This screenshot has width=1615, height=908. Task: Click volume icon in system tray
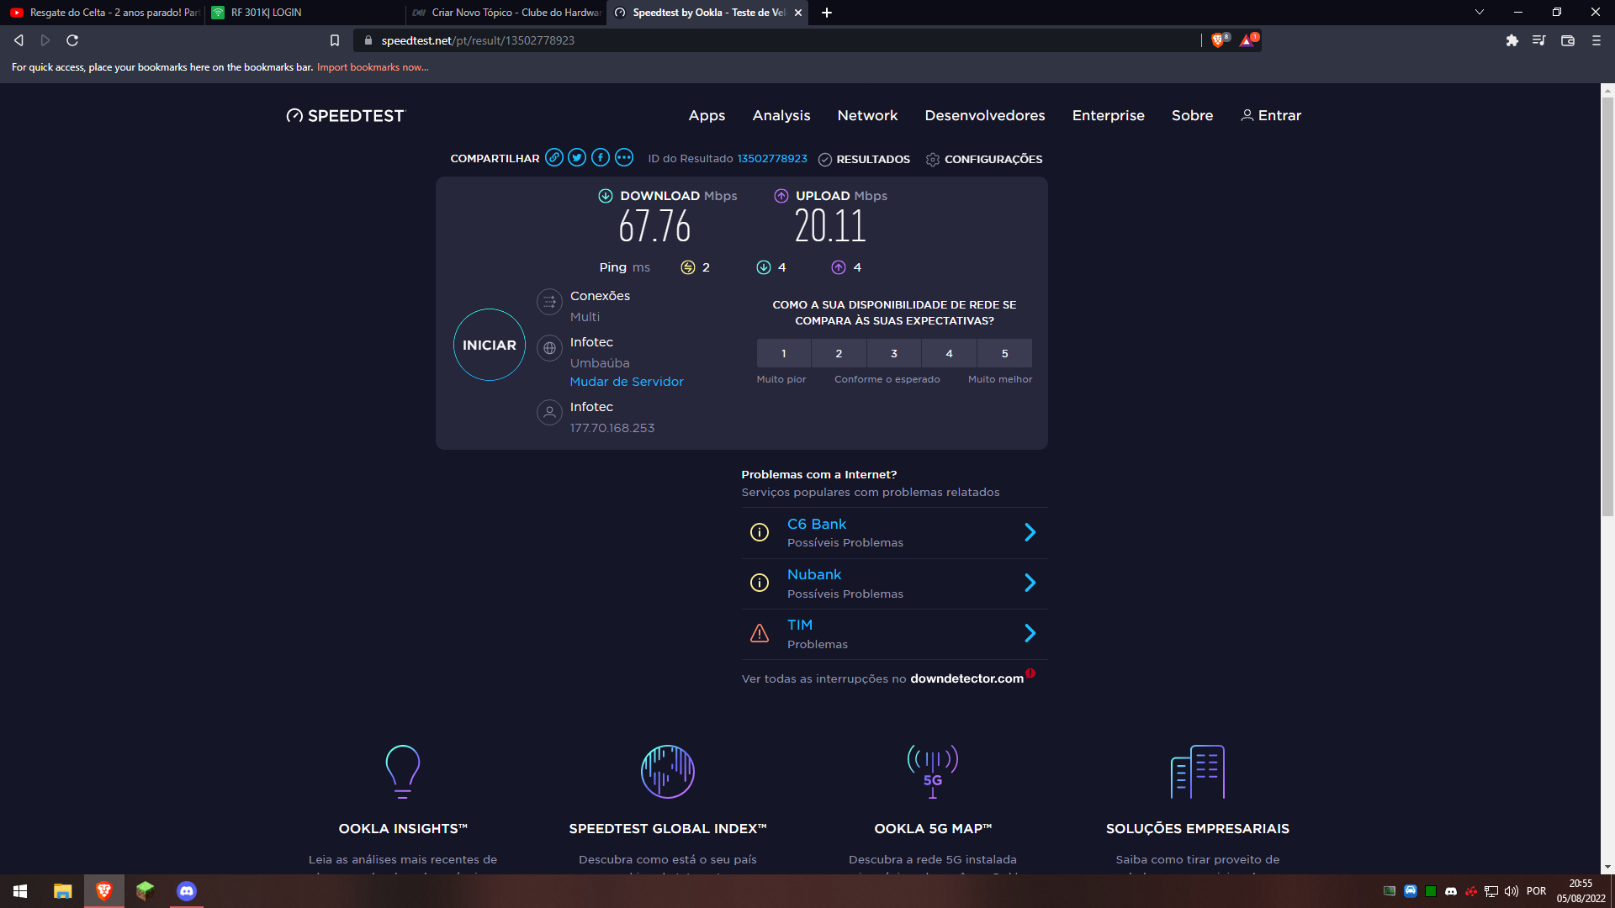point(1512,891)
